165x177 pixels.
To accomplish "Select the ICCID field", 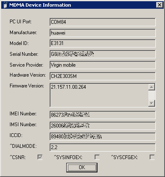I will point(102,137).
